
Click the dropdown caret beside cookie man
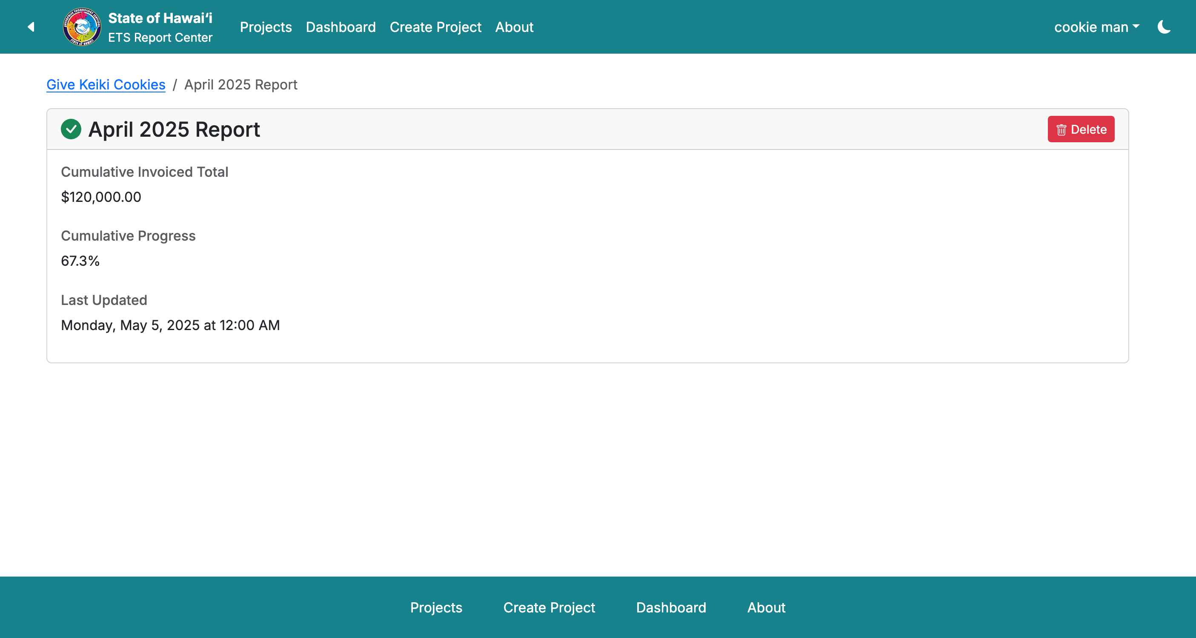1136,26
